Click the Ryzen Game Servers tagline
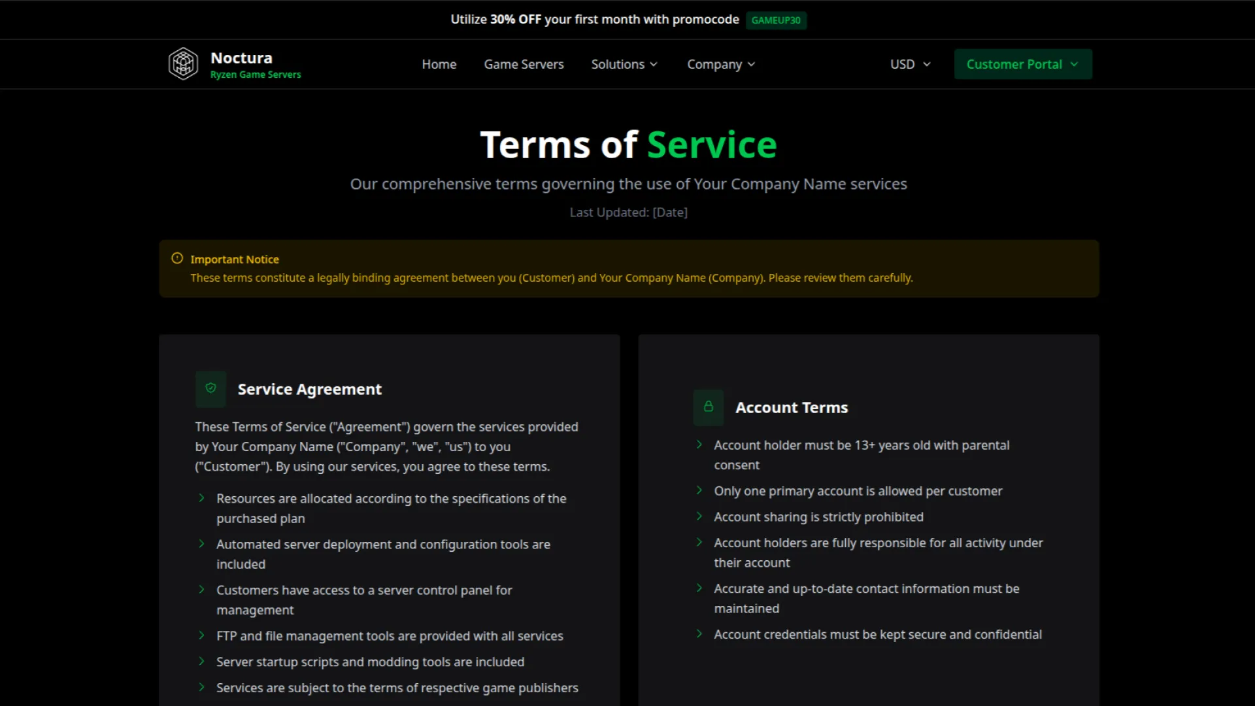Screen dimensions: 1255x706 (x=256, y=75)
